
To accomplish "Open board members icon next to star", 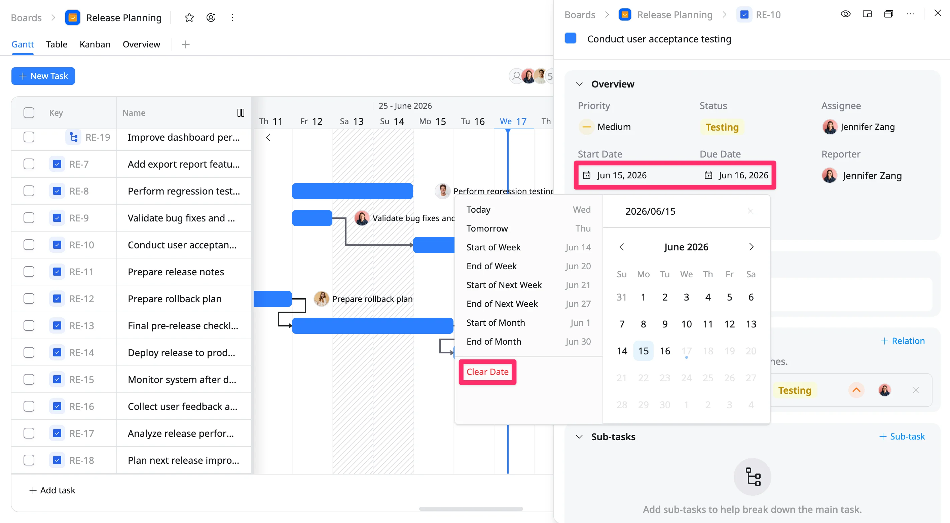I will (211, 18).
